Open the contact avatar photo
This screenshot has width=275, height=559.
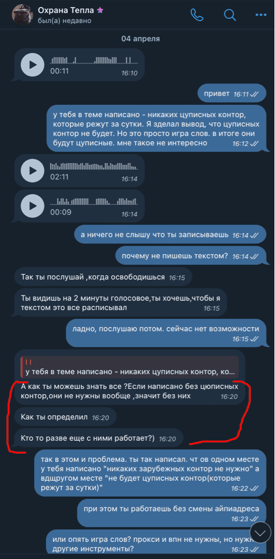[23, 15]
